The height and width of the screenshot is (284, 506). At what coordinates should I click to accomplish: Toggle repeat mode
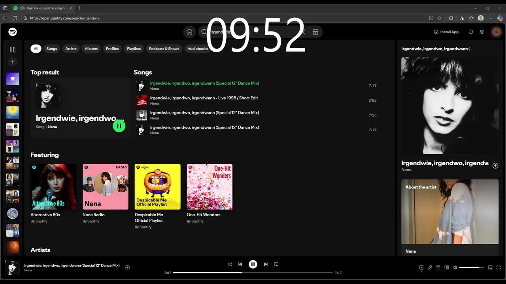pyautogui.click(x=276, y=264)
